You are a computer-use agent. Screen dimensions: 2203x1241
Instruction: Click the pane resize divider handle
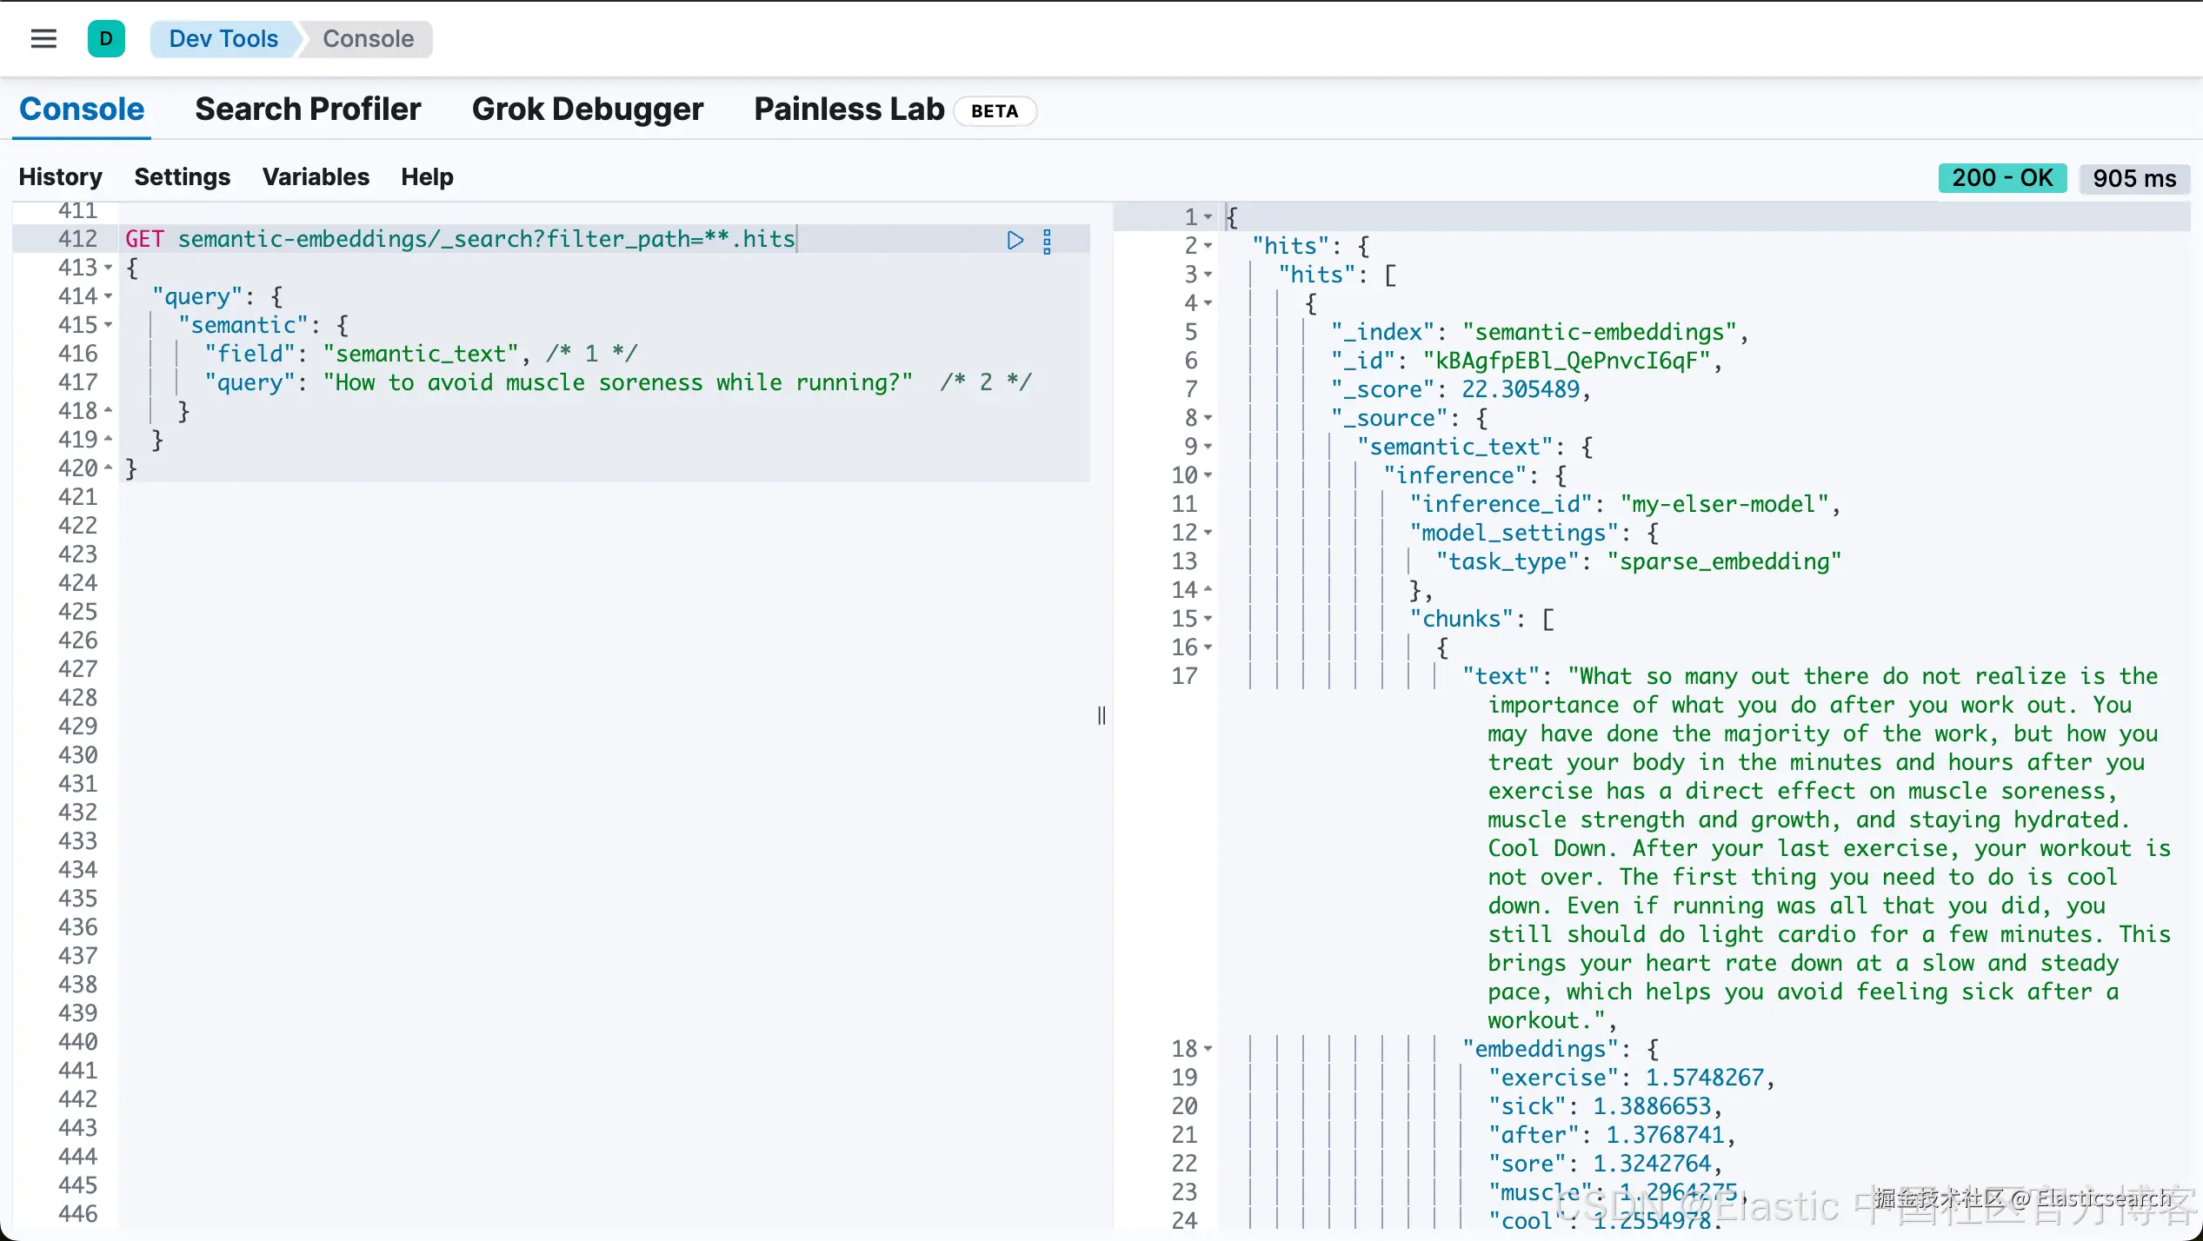1101,715
